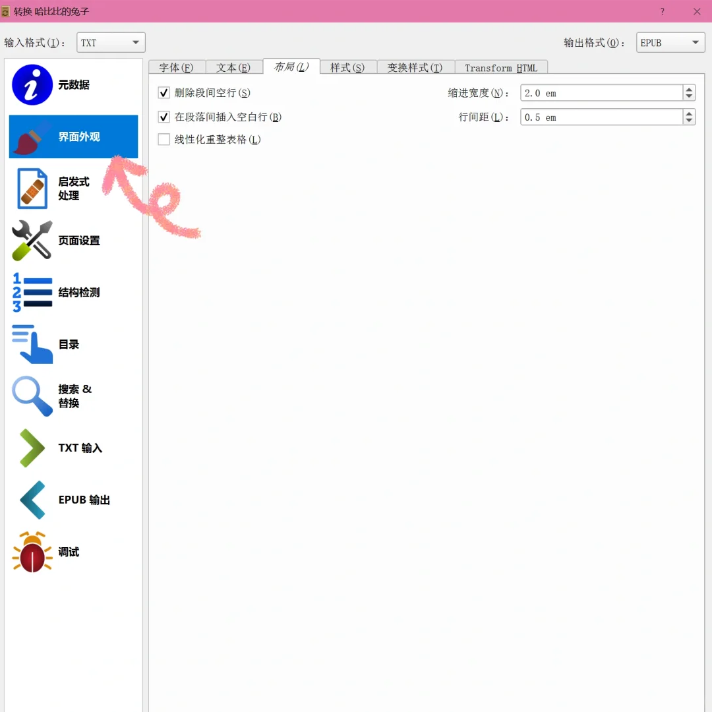Decrease 缩进宽度 with down arrow
This screenshot has height=712, width=712.
(x=689, y=96)
